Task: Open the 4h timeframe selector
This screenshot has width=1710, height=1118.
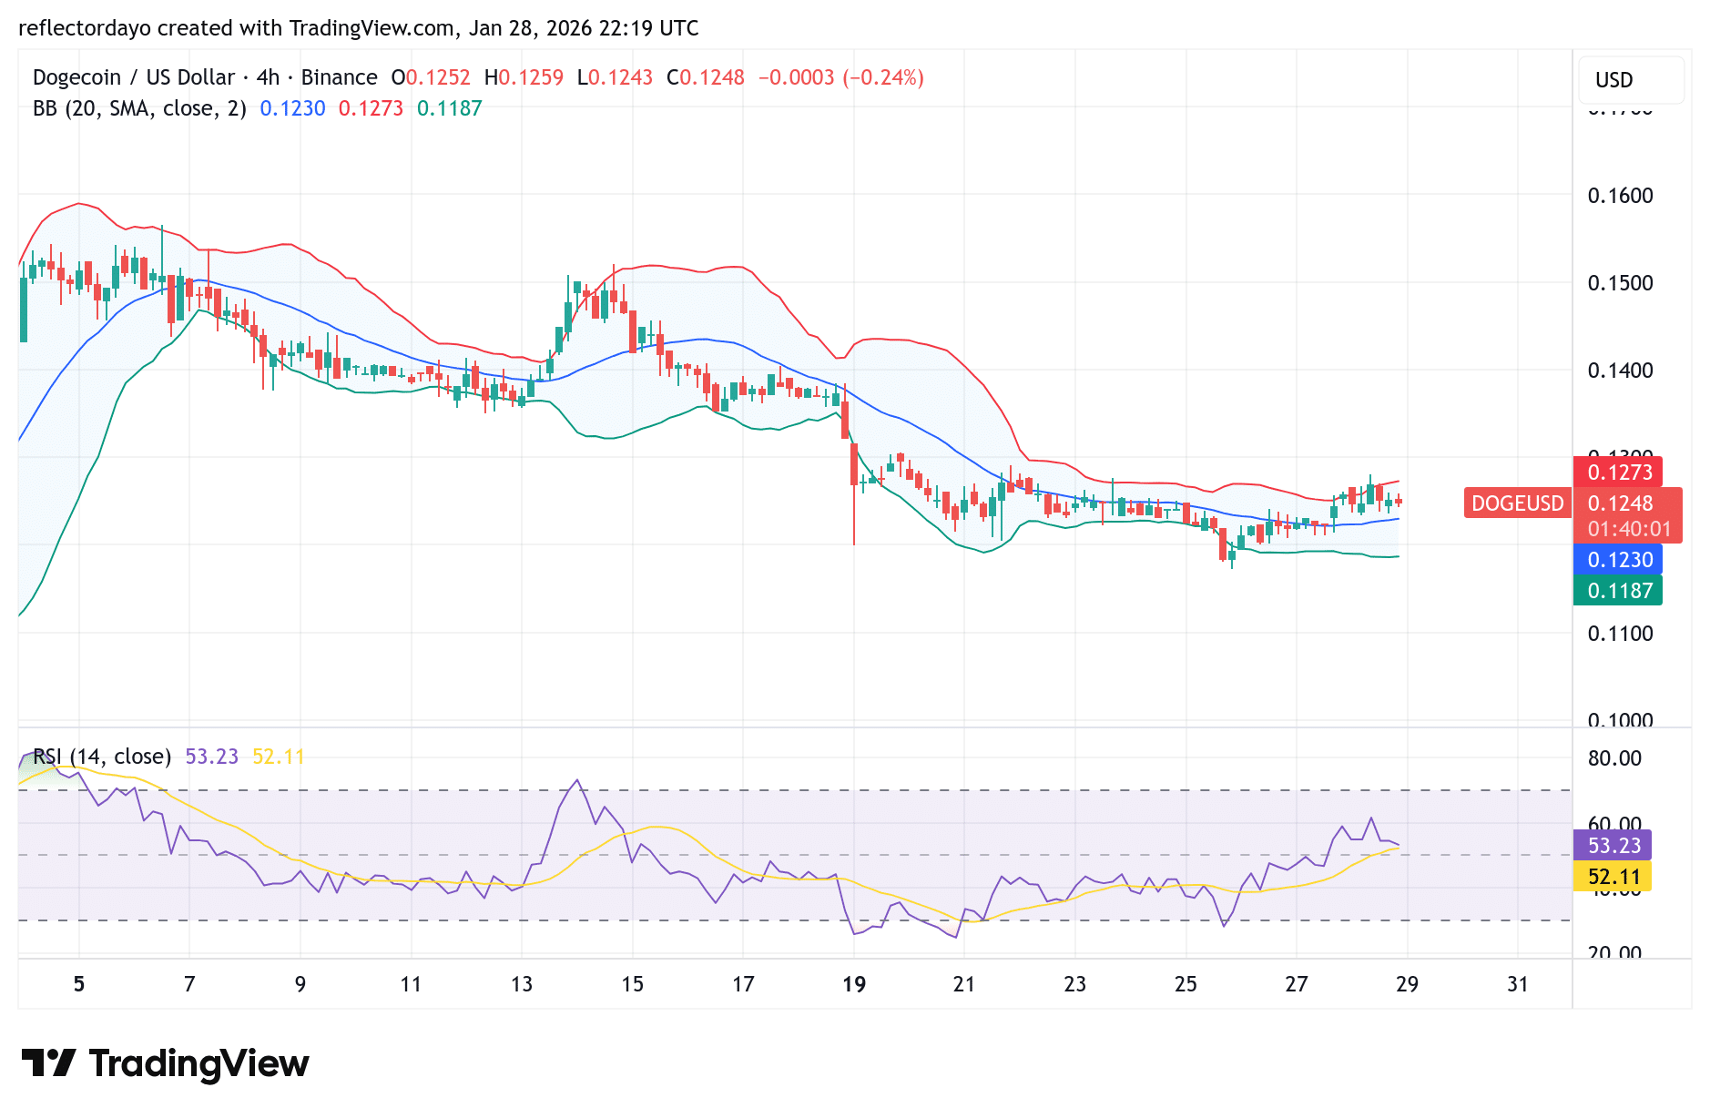Action: click(x=269, y=77)
